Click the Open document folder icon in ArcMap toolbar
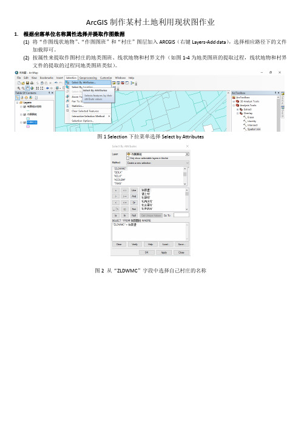Image resolution: width=301 pixels, height=426 pixels. [23, 83]
